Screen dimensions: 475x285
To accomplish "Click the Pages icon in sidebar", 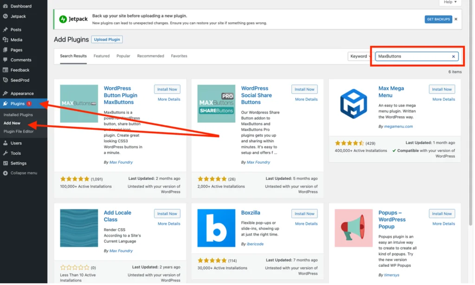I will click(x=6, y=50).
